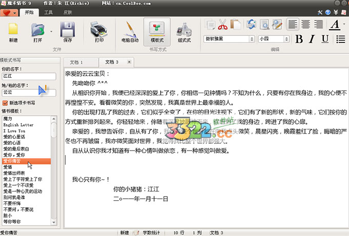Click the red scissors cut icon

coord(223,24)
